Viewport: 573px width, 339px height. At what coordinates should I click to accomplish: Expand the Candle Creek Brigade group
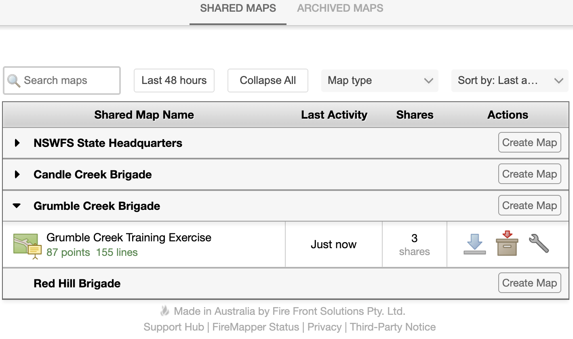coord(17,174)
